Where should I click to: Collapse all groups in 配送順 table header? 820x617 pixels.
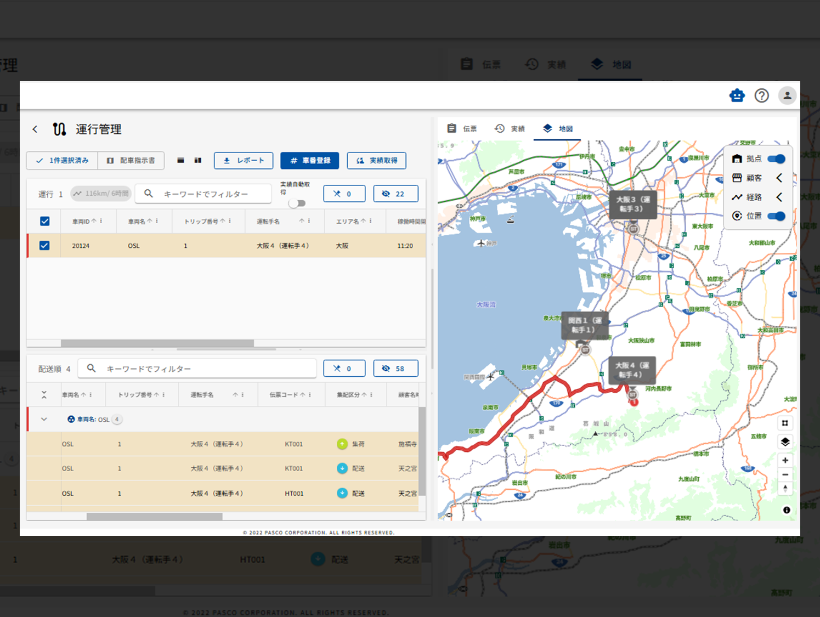[x=44, y=395]
